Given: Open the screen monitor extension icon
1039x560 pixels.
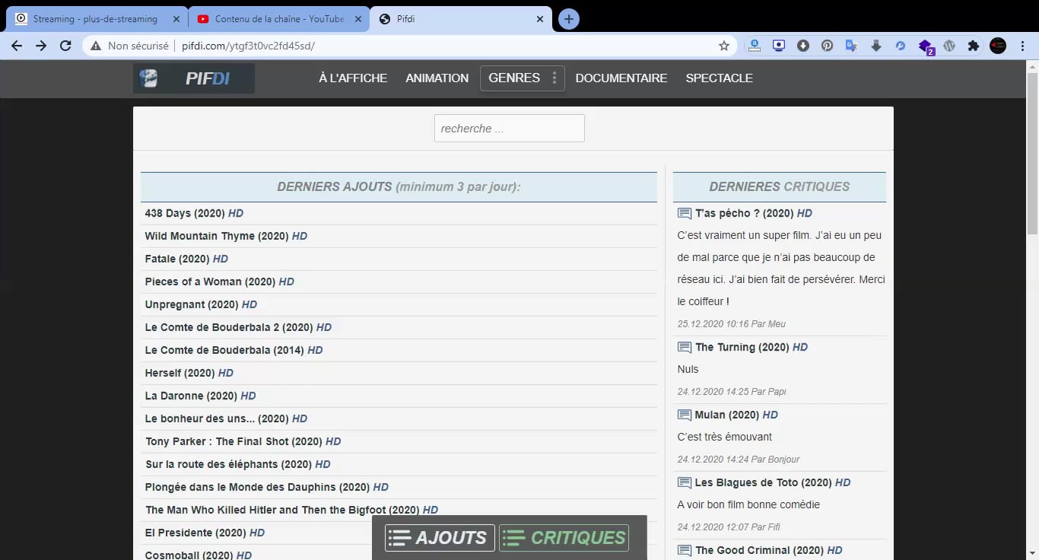Looking at the screenshot, I should [x=778, y=46].
